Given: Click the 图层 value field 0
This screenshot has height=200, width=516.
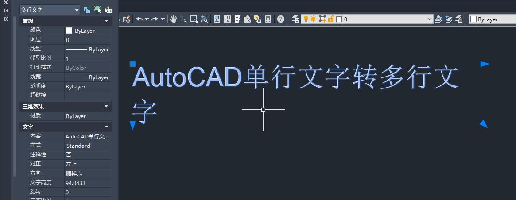Looking at the screenshot, I should [88, 40].
